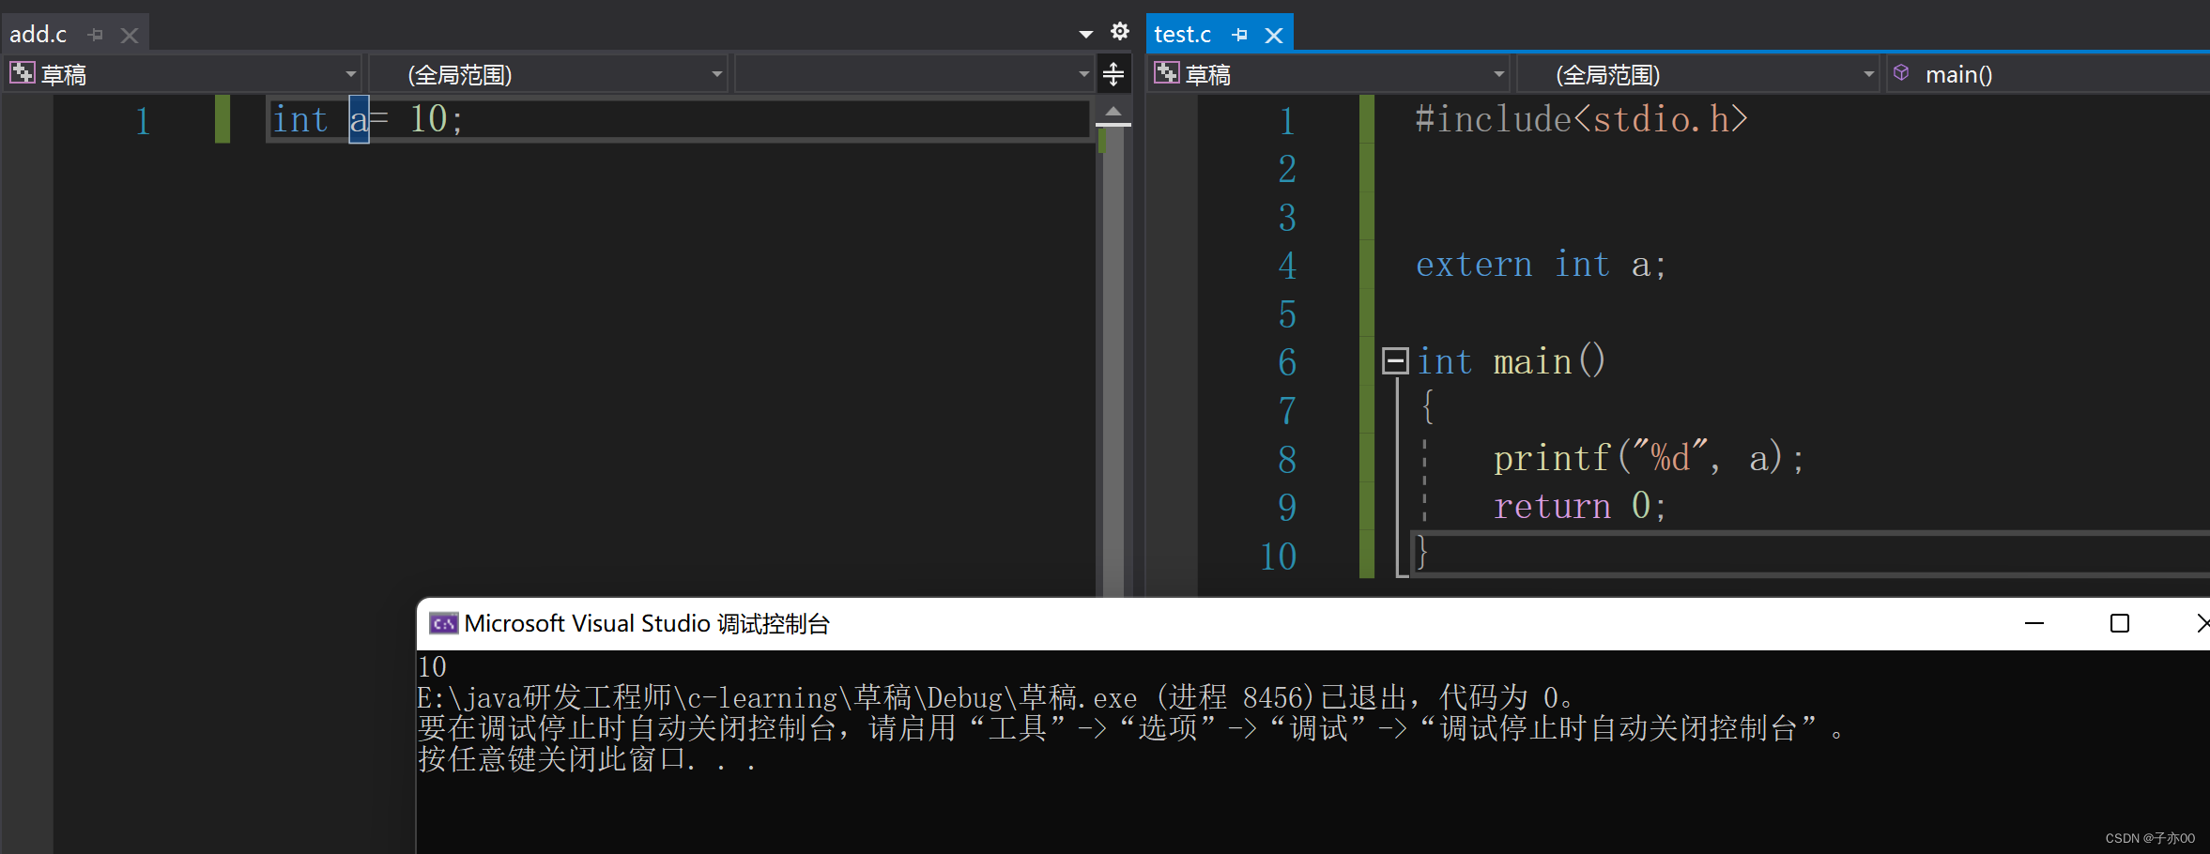Open the main() member dropdown
The width and height of the screenshot is (2210, 854).
(x=2047, y=74)
